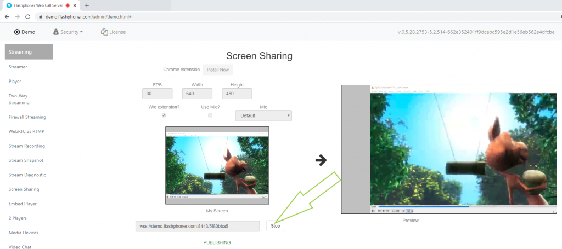Open the Streamer demo

tap(18, 67)
